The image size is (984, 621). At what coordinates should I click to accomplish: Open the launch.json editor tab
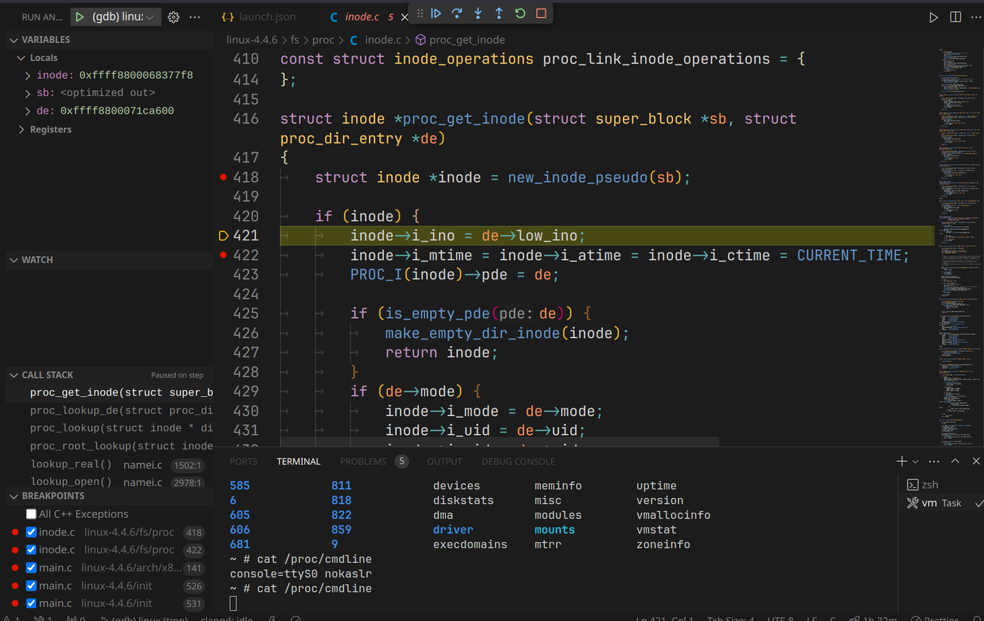(266, 17)
